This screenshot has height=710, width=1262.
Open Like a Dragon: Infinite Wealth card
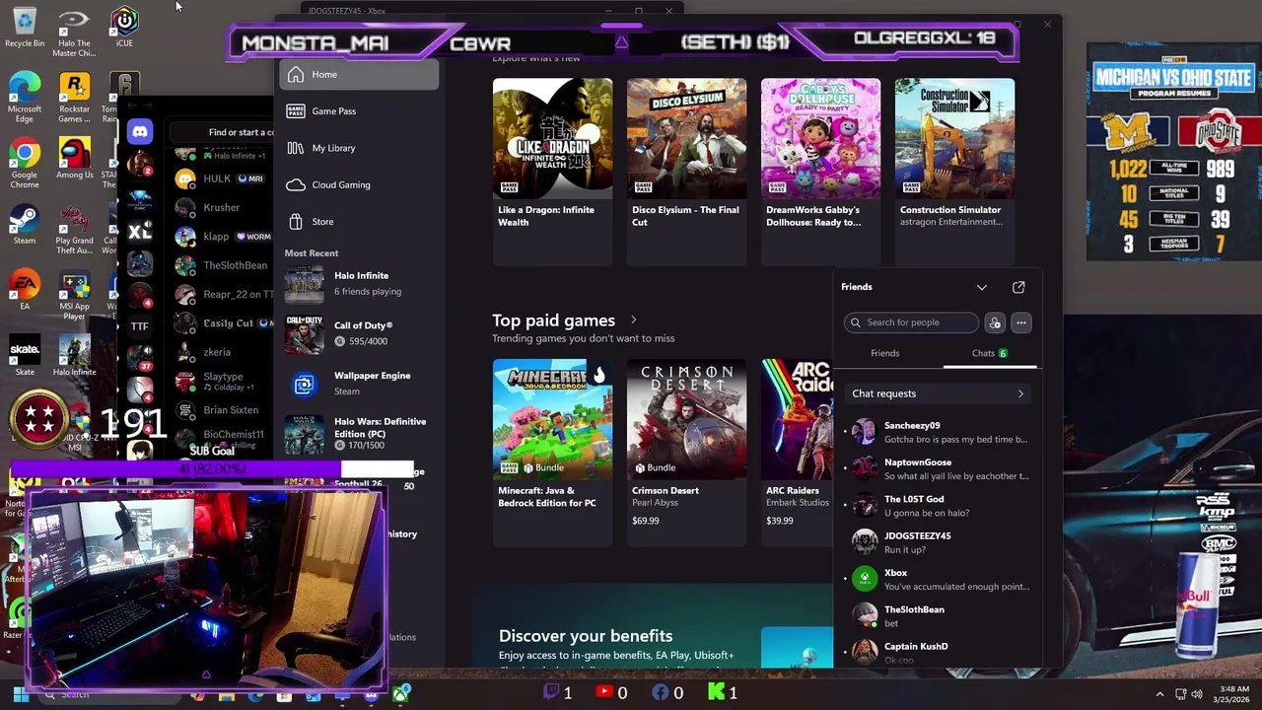pyautogui.click(x=552, y=172)
